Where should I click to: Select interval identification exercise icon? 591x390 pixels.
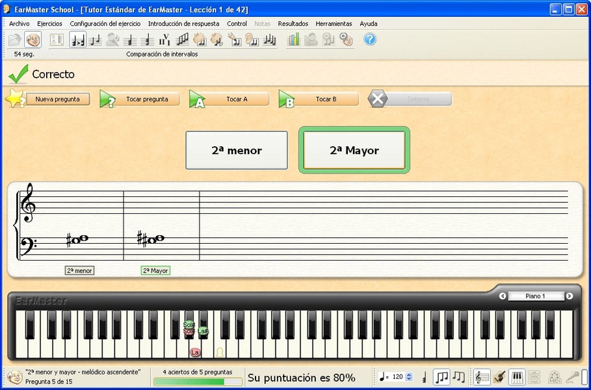pyautogui.click(x=96, y=40)
